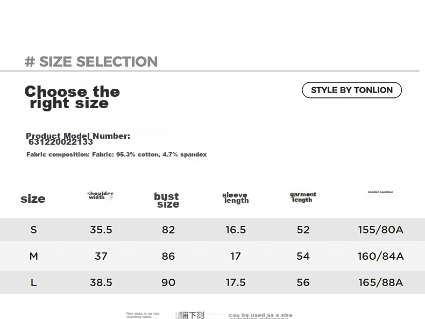Click the sleeve length column header

point(235,198)
